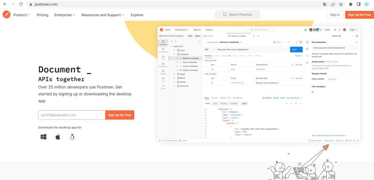The height and width of the screenshot is (180, 374).
Task: Open the Resources and Support dropdown
Action: 103,15
